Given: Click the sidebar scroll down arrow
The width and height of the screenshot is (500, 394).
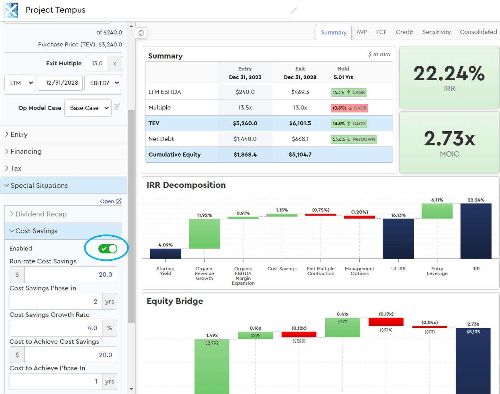Looking at the screenshot, I should tap(131, 389).
